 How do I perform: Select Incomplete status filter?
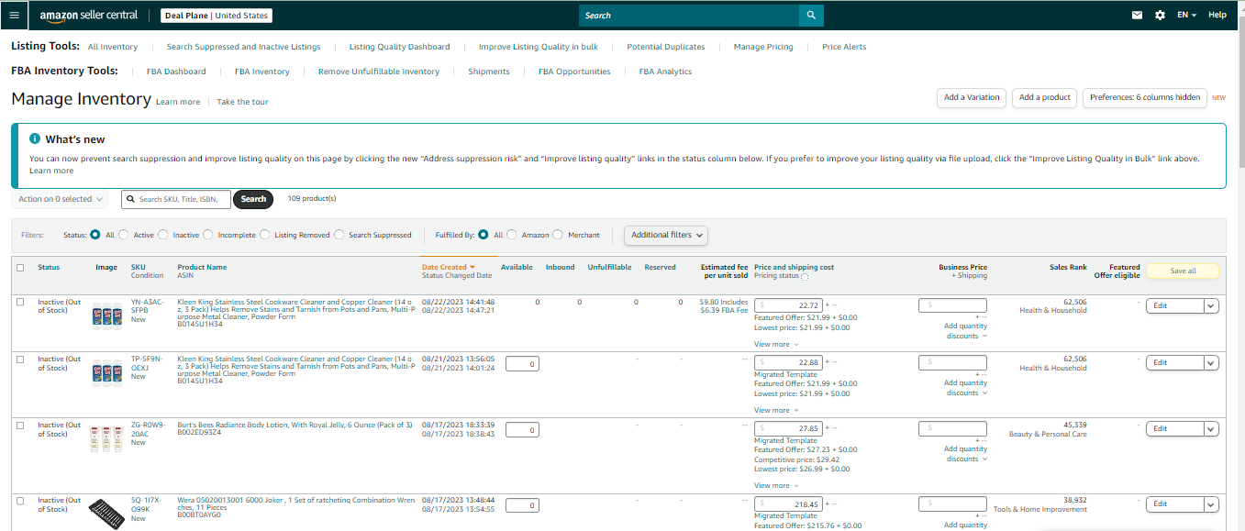(x=208, y=235)
